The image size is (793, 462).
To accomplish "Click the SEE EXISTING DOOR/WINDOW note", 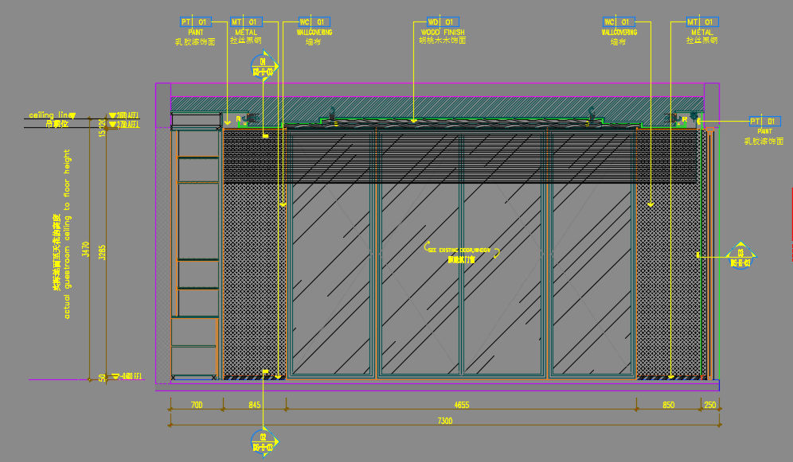I will (462, 250).
